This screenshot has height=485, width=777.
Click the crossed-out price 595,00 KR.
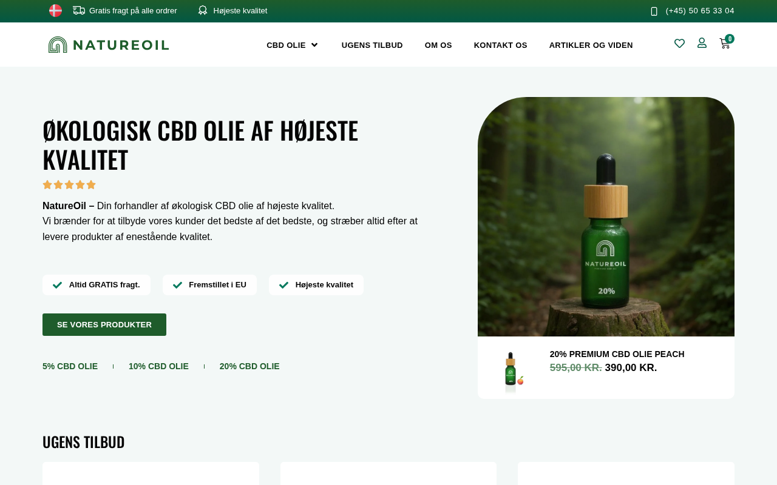[576, 368]
